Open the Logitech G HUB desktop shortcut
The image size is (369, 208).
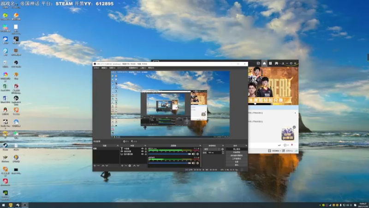point(16,99)
